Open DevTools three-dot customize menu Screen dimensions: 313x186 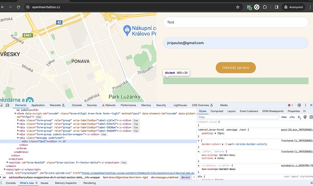(x=305, y=105)
